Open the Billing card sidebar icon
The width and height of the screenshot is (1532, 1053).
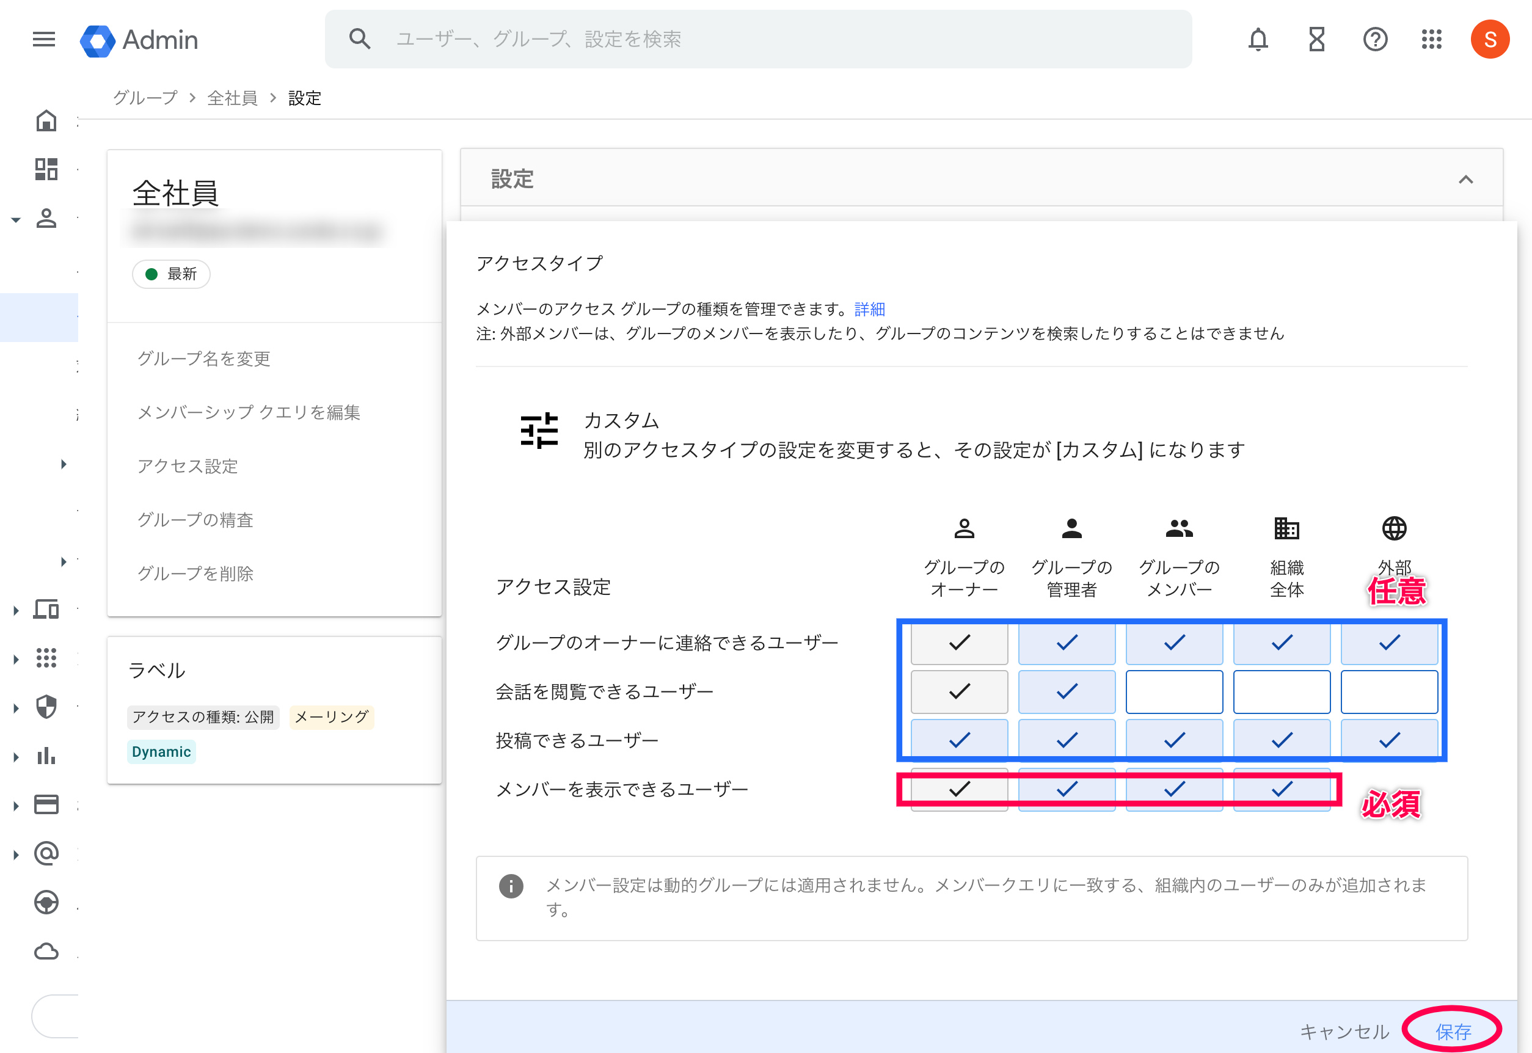46,804
